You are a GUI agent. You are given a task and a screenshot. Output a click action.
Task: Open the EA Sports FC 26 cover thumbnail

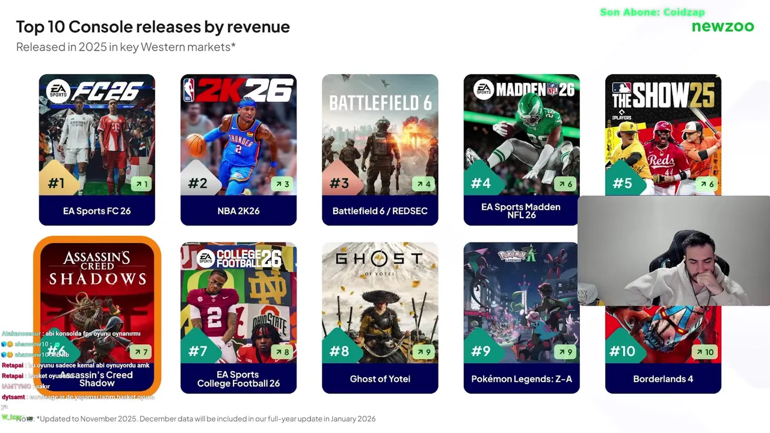click(97, 135)
